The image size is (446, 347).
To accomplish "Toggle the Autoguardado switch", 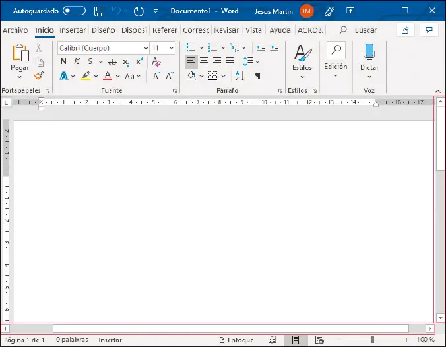I will pyautogui.click(x=75, y=11).
